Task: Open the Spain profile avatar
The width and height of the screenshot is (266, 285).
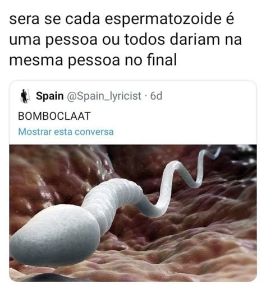Action: [x=25, y=96]
